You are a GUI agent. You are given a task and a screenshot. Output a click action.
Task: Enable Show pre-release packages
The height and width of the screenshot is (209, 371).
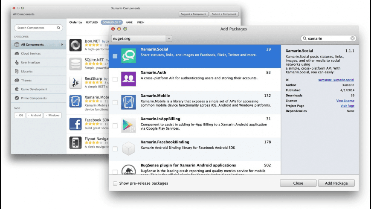coord(115,183)
